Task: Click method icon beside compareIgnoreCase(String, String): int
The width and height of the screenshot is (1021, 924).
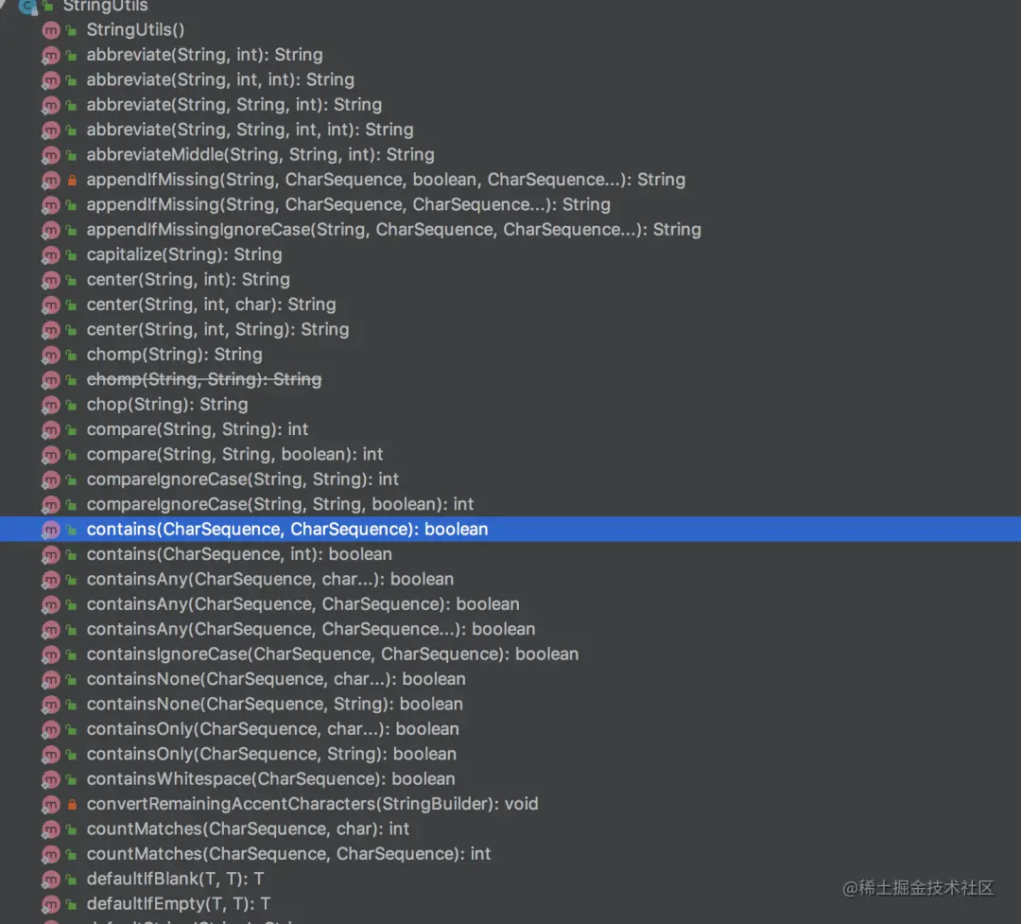Action: [51, 479]
